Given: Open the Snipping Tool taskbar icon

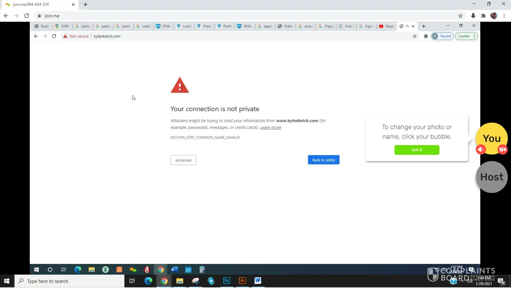Looking at the screenshot, I should pos(196,281).
